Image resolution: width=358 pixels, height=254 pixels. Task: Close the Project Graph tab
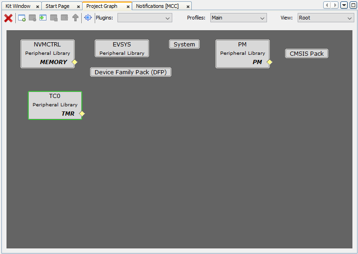click(x=128, y=7)
